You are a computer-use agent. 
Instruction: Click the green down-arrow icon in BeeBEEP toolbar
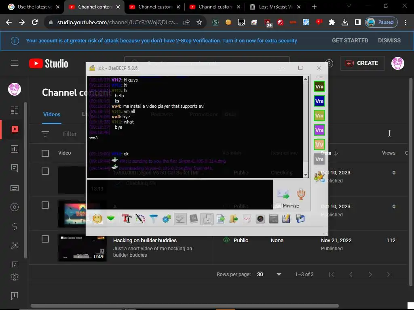point(111,218)
